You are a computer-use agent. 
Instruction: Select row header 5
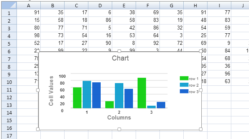pos(9,44)
